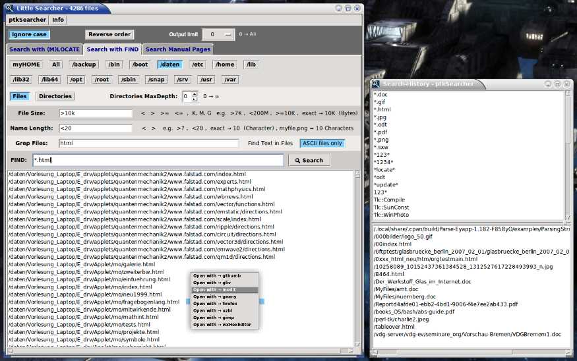Toggle the Directories search type
577x361 pixels.
tap(55, 96)
